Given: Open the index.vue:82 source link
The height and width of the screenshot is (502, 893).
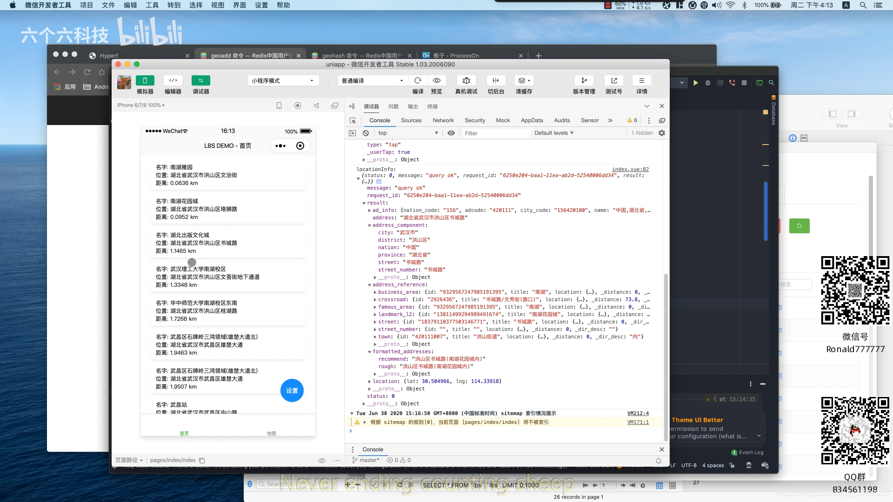Looking at the screenshot, I should (x=630, y=169).
